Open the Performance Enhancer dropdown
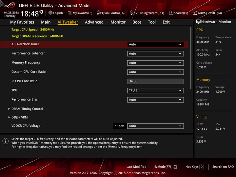The image size is (236, 177). click(155, 53)
